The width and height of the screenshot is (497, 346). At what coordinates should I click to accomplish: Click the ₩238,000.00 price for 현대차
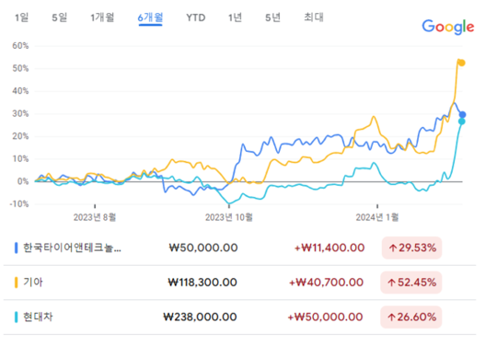200,317
